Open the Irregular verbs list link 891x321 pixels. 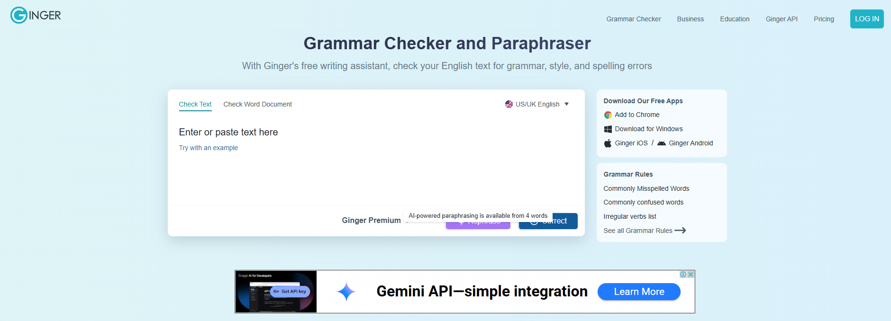[630, 216]
